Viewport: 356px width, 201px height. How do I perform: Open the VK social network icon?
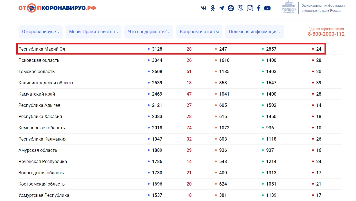(x=204, y=8)
